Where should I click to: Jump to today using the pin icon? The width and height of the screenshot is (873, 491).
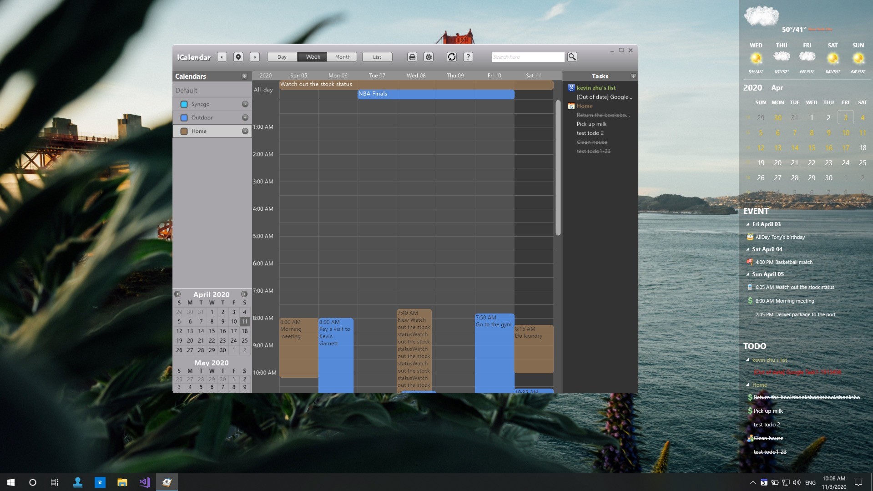[x=238, y=56]
